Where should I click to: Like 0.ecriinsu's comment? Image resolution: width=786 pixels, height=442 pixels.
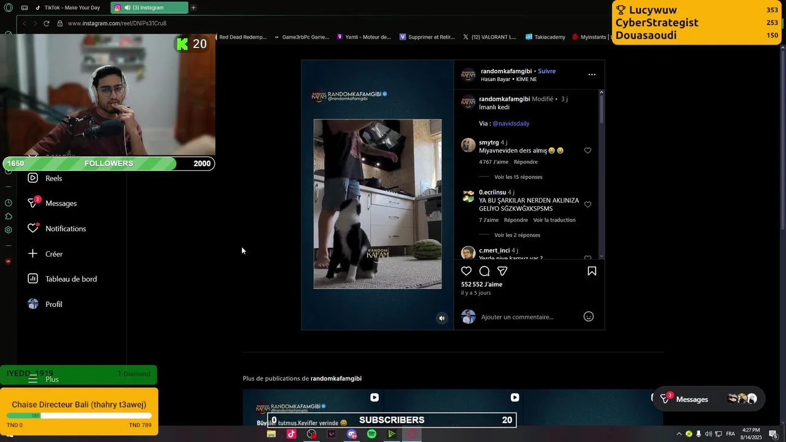click(x=588, y=204)
